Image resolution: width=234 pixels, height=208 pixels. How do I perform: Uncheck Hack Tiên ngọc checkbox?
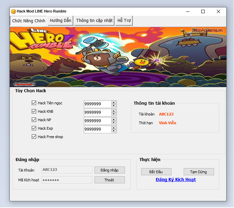click(34, 103)
